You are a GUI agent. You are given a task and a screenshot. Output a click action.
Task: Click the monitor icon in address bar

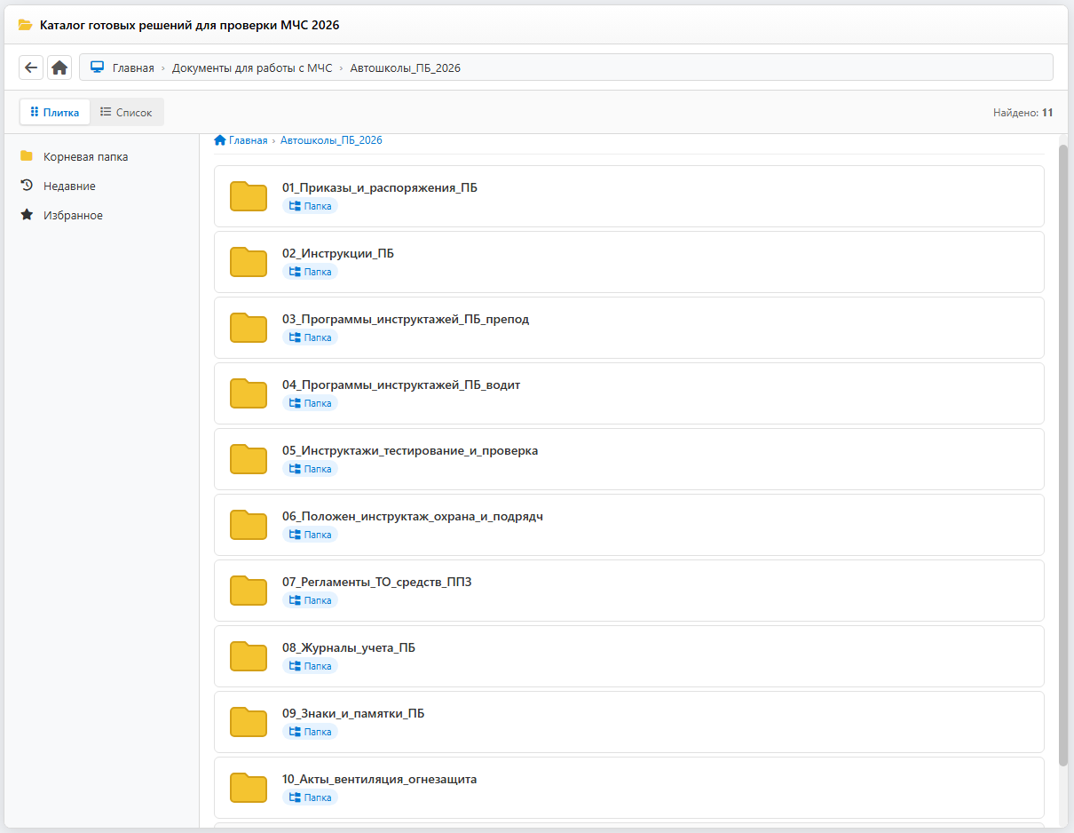[98, 67]
